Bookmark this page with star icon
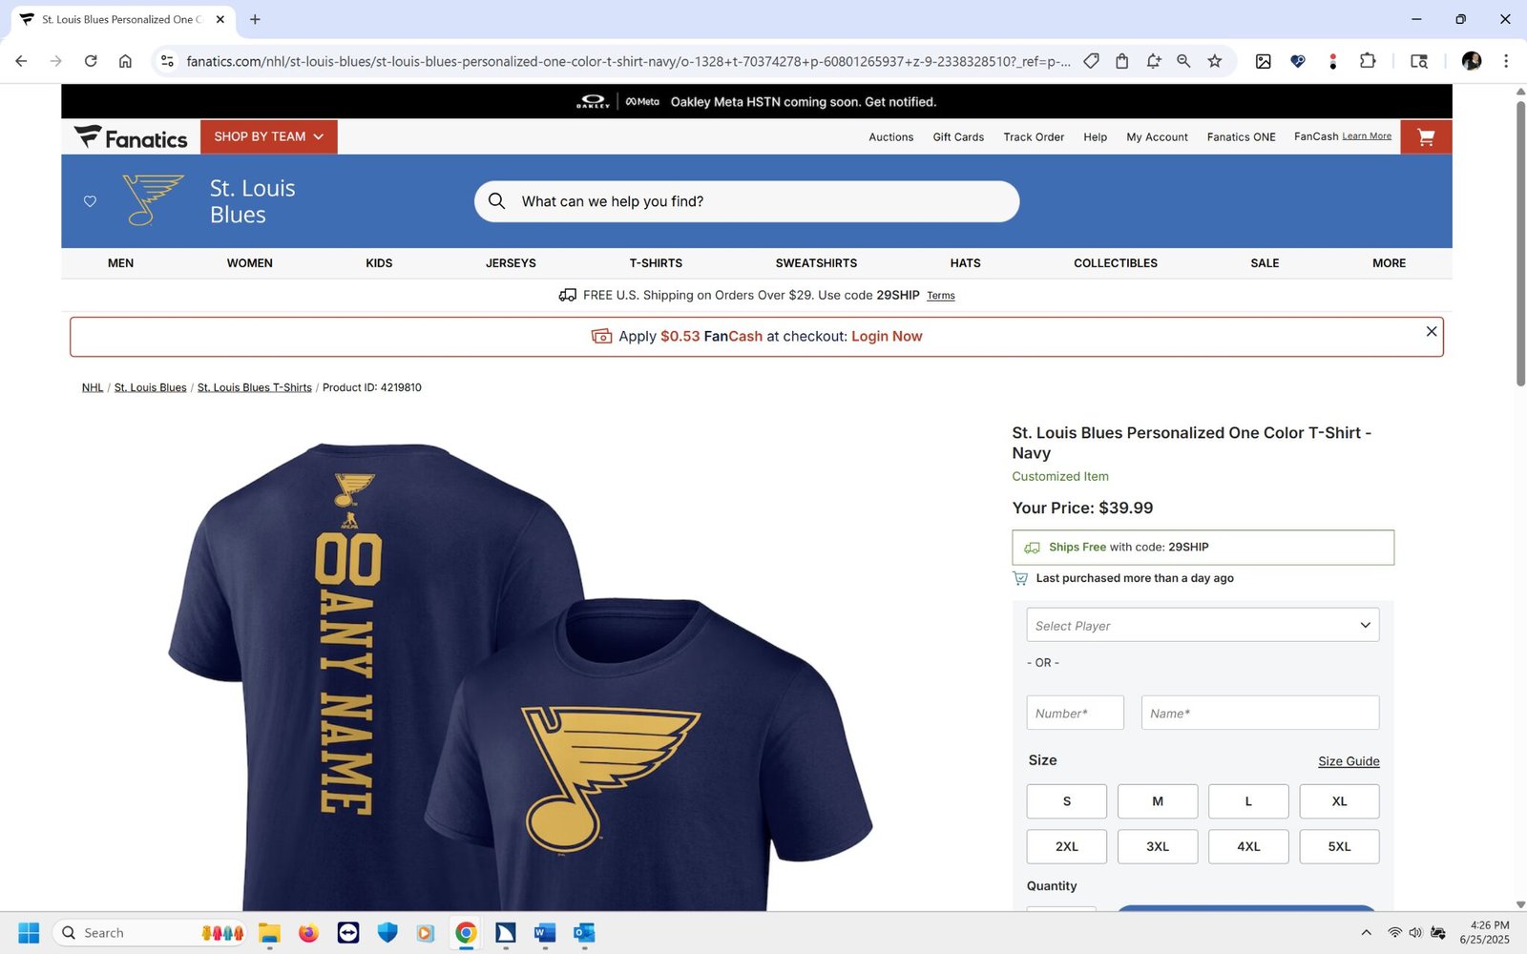The image size is (1527, 954). [x=1215, y=61]
